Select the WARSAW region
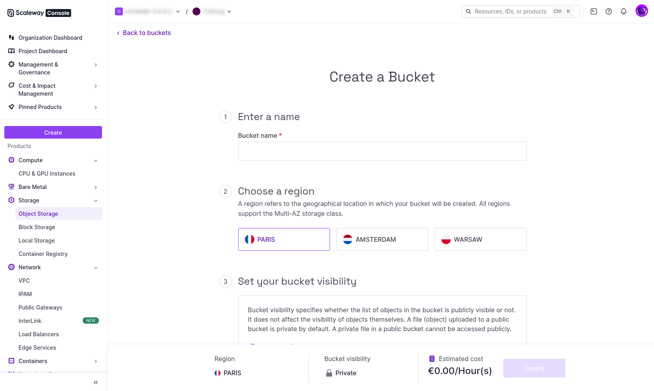This screenshot has height=391, width=654. pyautogui.click(x=480, y=239)
